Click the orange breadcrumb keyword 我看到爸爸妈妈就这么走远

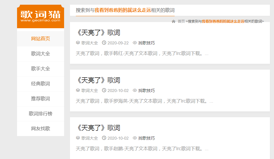tap(223, 21)
